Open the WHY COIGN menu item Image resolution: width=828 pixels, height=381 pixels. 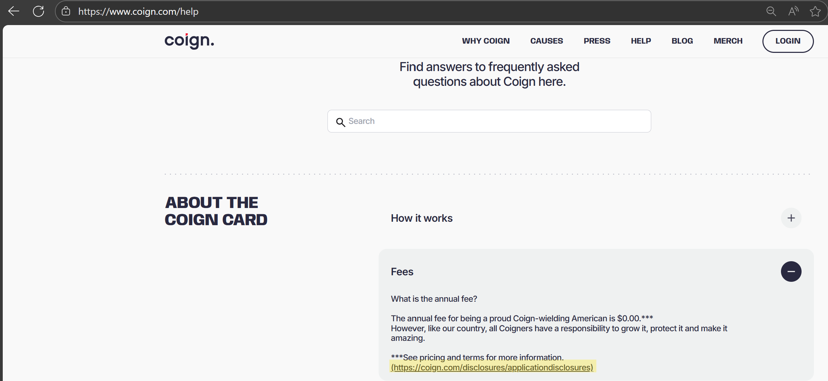(x=486, y=41)
